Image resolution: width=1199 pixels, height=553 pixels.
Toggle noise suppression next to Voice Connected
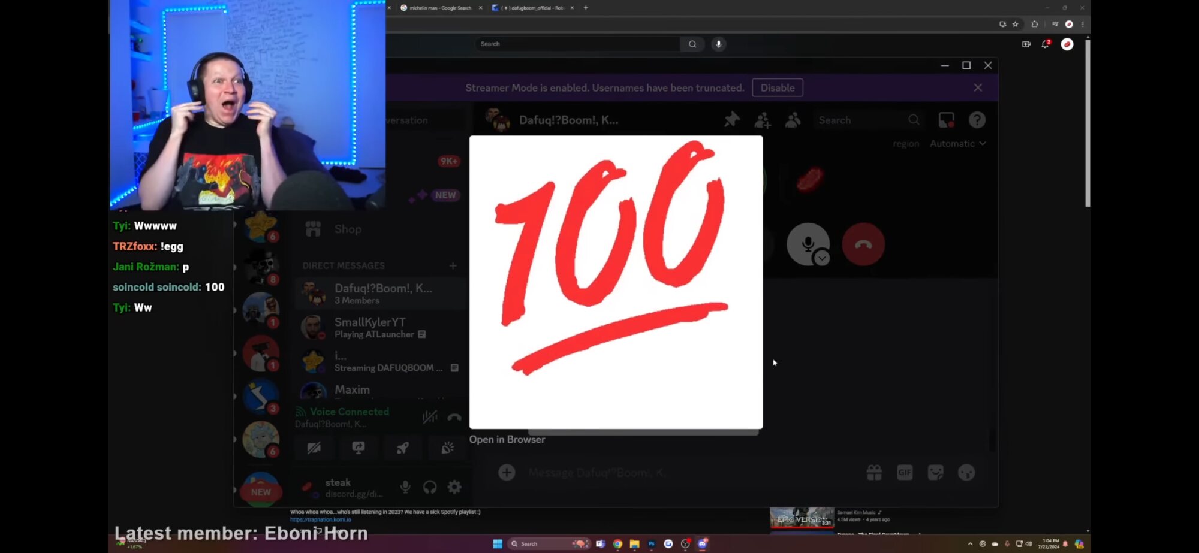coord(429,417)
